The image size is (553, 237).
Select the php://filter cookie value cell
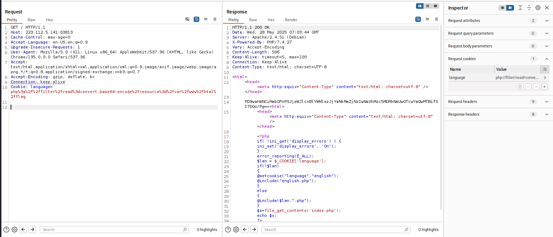coord(517,77)
